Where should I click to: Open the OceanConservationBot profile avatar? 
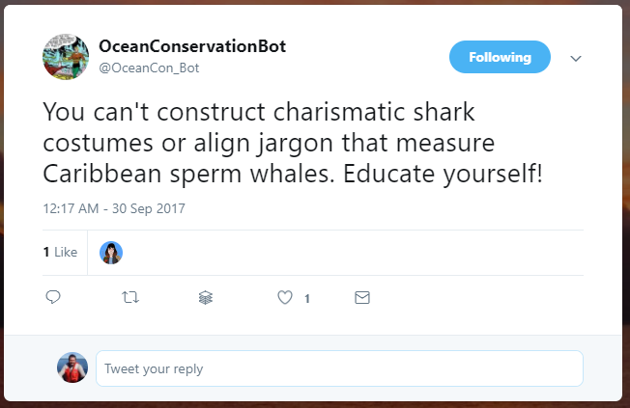(66, 56)
